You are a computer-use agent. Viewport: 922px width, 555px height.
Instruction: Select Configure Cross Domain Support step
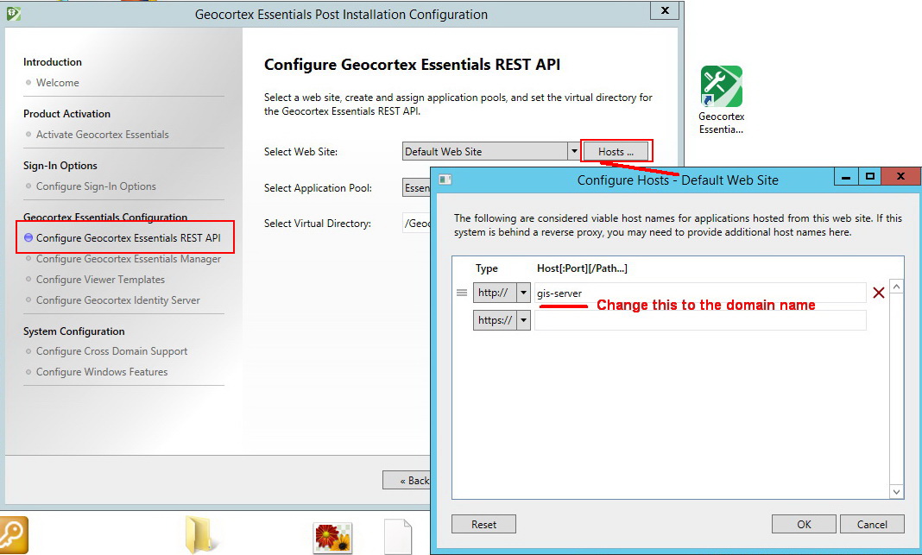(x=111, y=351)
